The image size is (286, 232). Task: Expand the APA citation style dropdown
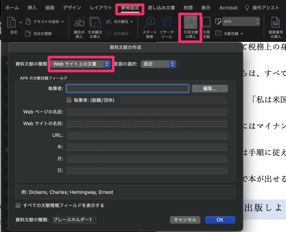point(241,22)
